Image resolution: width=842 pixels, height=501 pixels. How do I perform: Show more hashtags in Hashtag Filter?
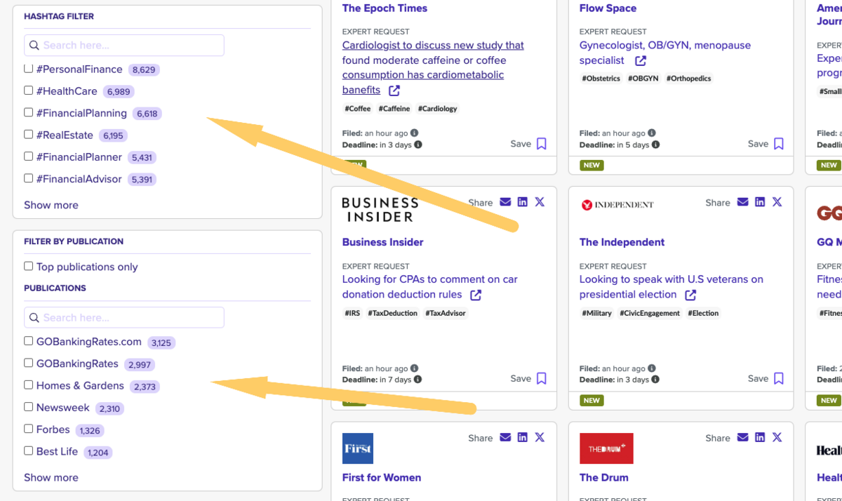click(x=51, y=205)
